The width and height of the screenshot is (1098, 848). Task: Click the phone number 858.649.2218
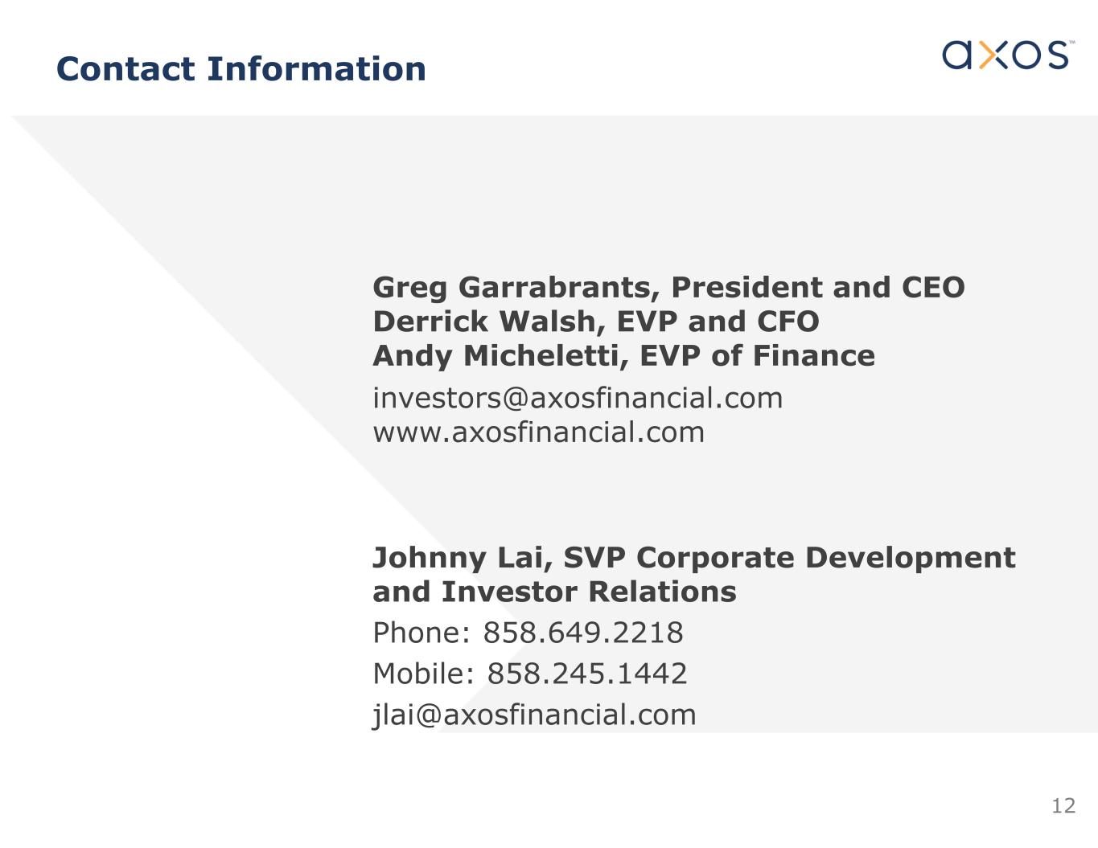click(582, 633)
